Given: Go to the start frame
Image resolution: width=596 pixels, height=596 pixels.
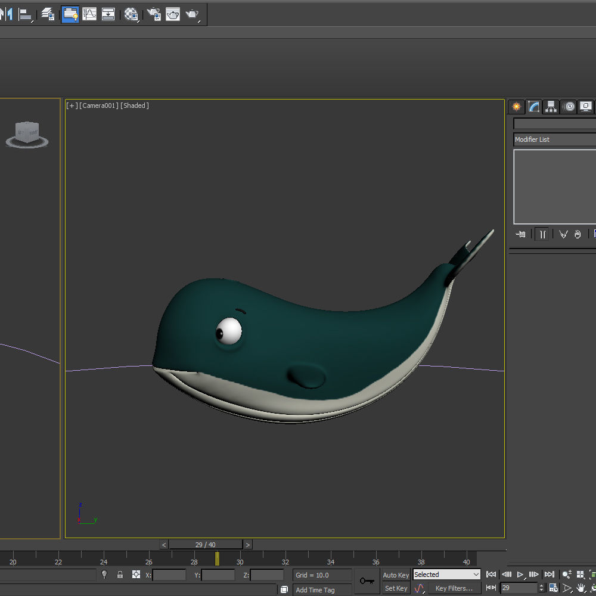Looking at the screenshot, I should [491, 575].
